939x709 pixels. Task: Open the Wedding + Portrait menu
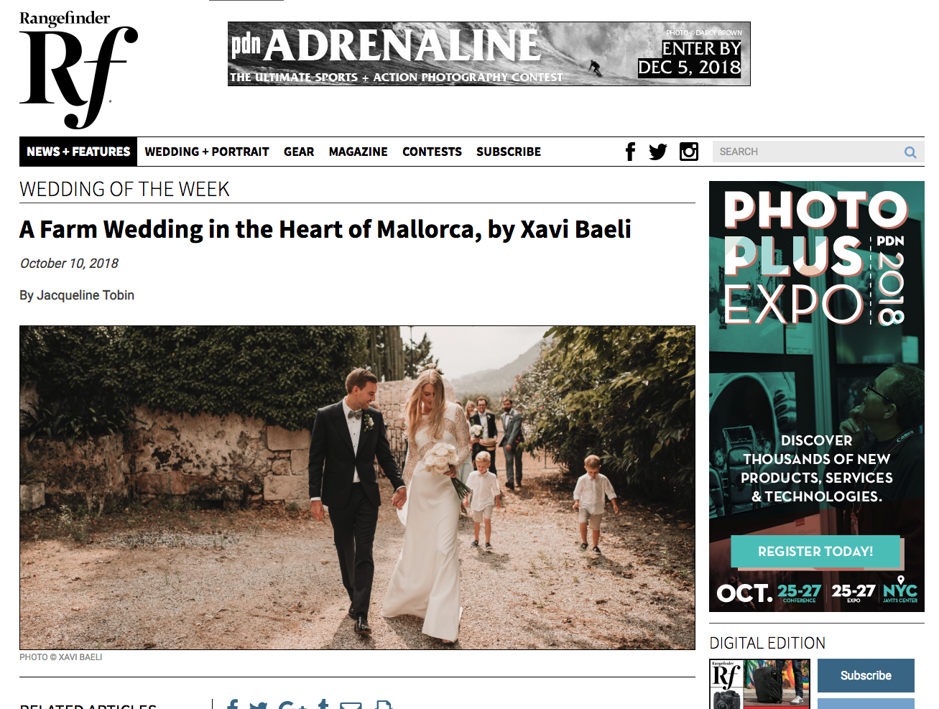point(207,152)
